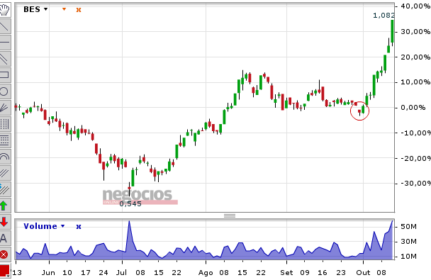Click the Set month label on time axis
Image resolution: width=431 pixels, height=280 pixels.
point(286,273)
